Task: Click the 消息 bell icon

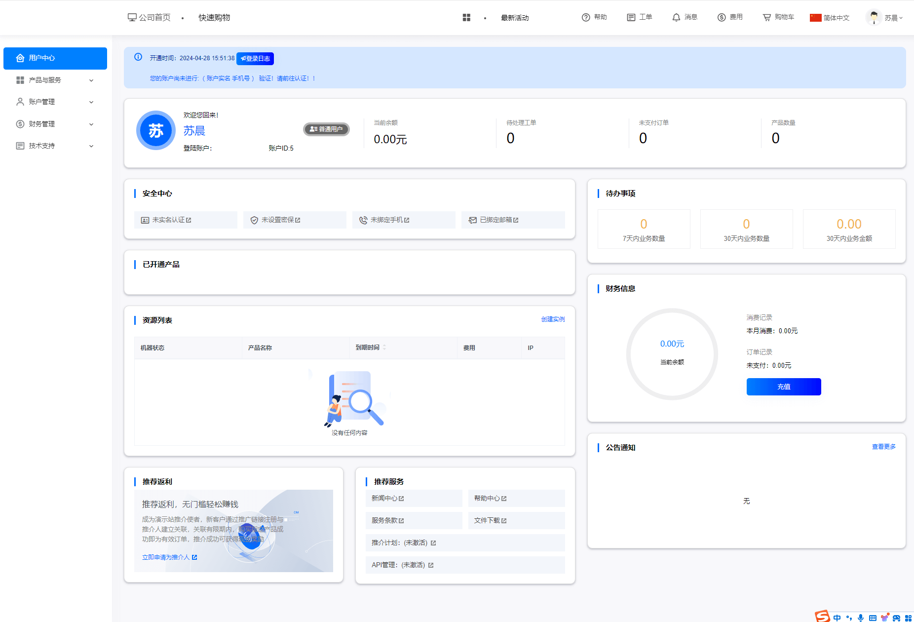Action: click(x=676, y=17)
